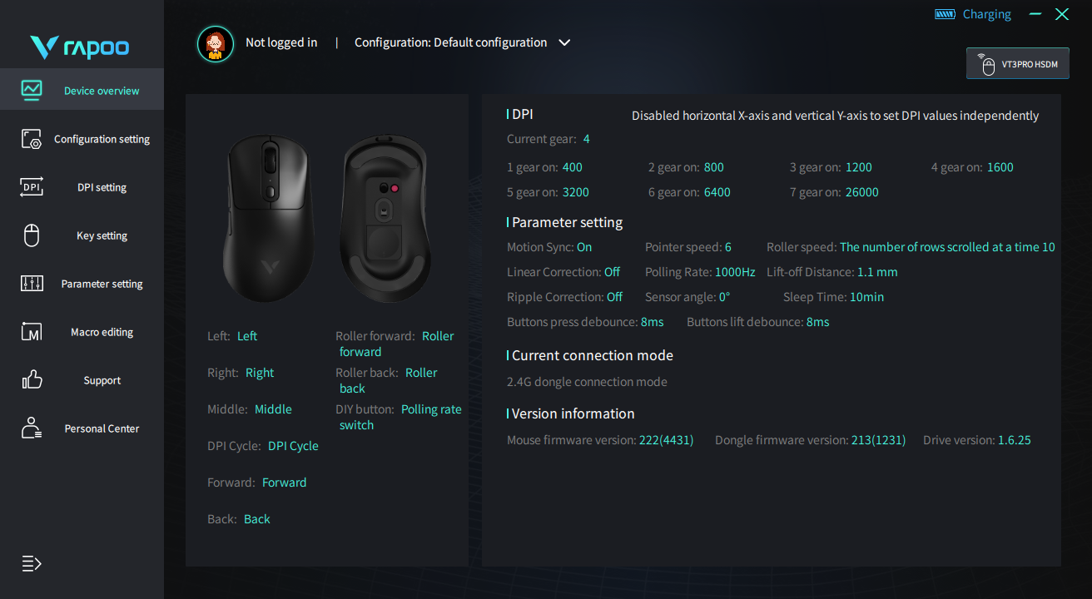Open the Default configuration selector
Image resolution: width=1092 pixels, height=599 pixels.
point(450,42)
